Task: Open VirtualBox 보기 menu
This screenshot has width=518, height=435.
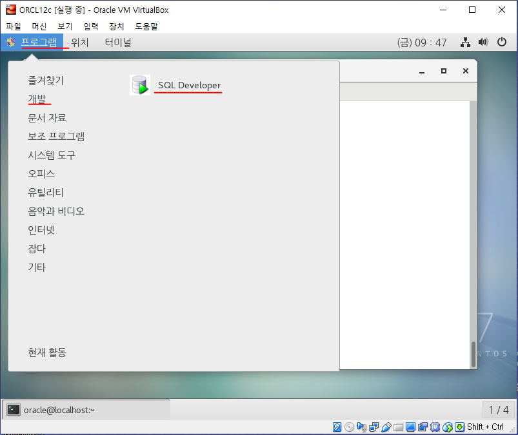Action: (65, 26)
